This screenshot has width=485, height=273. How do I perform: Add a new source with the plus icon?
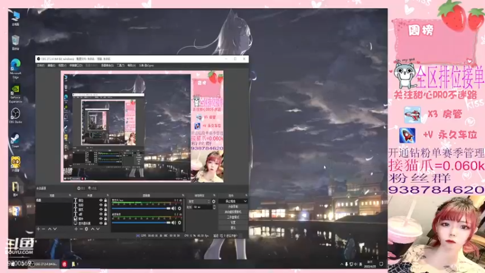[x=76, y=229]
